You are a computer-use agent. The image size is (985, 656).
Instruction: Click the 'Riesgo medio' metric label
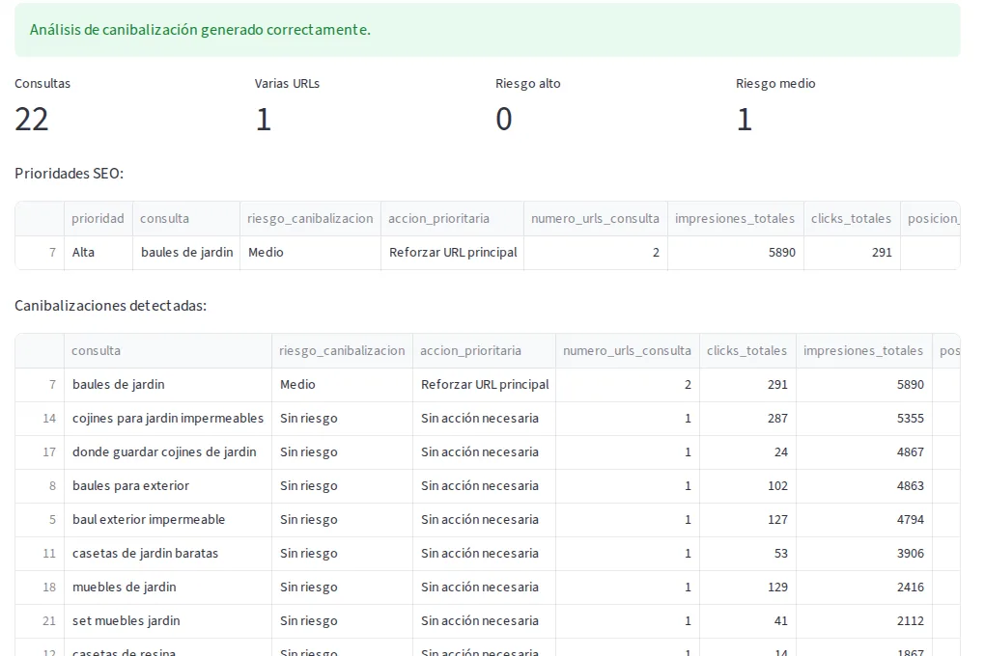[x=775, y=84]
